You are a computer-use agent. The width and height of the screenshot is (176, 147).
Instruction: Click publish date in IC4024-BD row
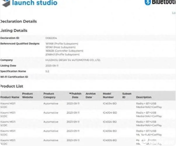pos(73,122)
